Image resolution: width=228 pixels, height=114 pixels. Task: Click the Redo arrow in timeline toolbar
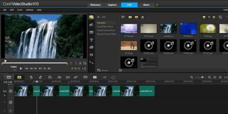[x=40, y=77]
